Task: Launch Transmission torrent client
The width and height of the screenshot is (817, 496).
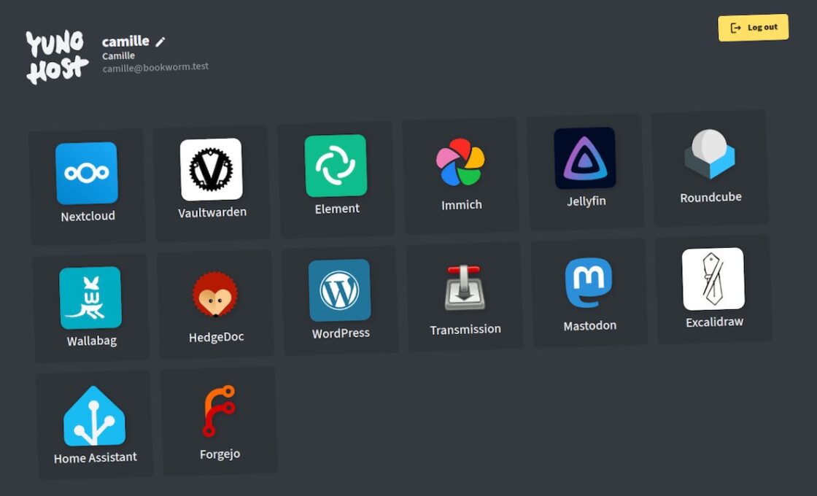Action: click(x=465, y=287)
